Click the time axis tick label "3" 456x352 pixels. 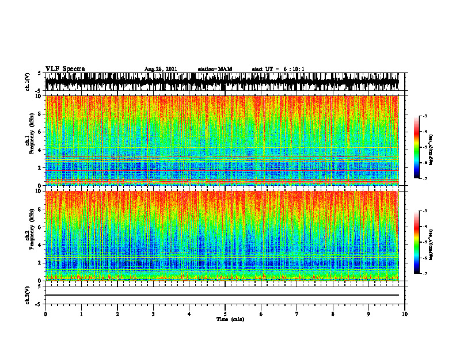click(153, 314)
